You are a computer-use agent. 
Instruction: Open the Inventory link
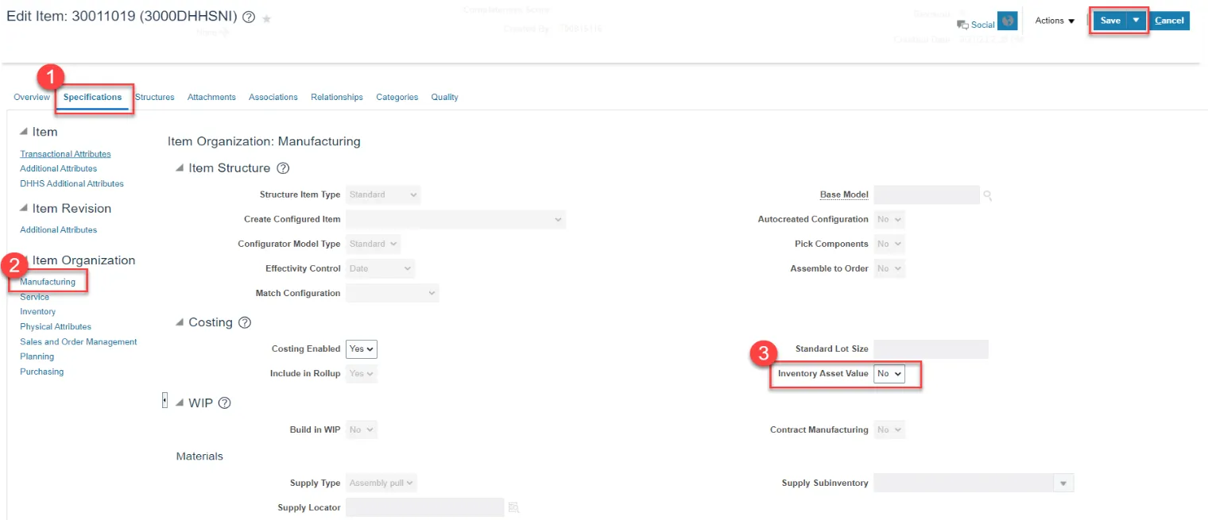pos(37,311)
